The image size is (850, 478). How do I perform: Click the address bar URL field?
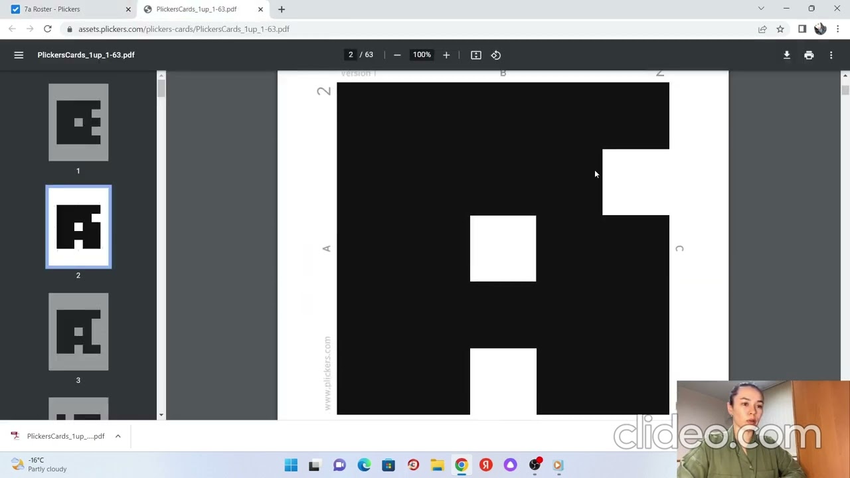coord(412,29)
